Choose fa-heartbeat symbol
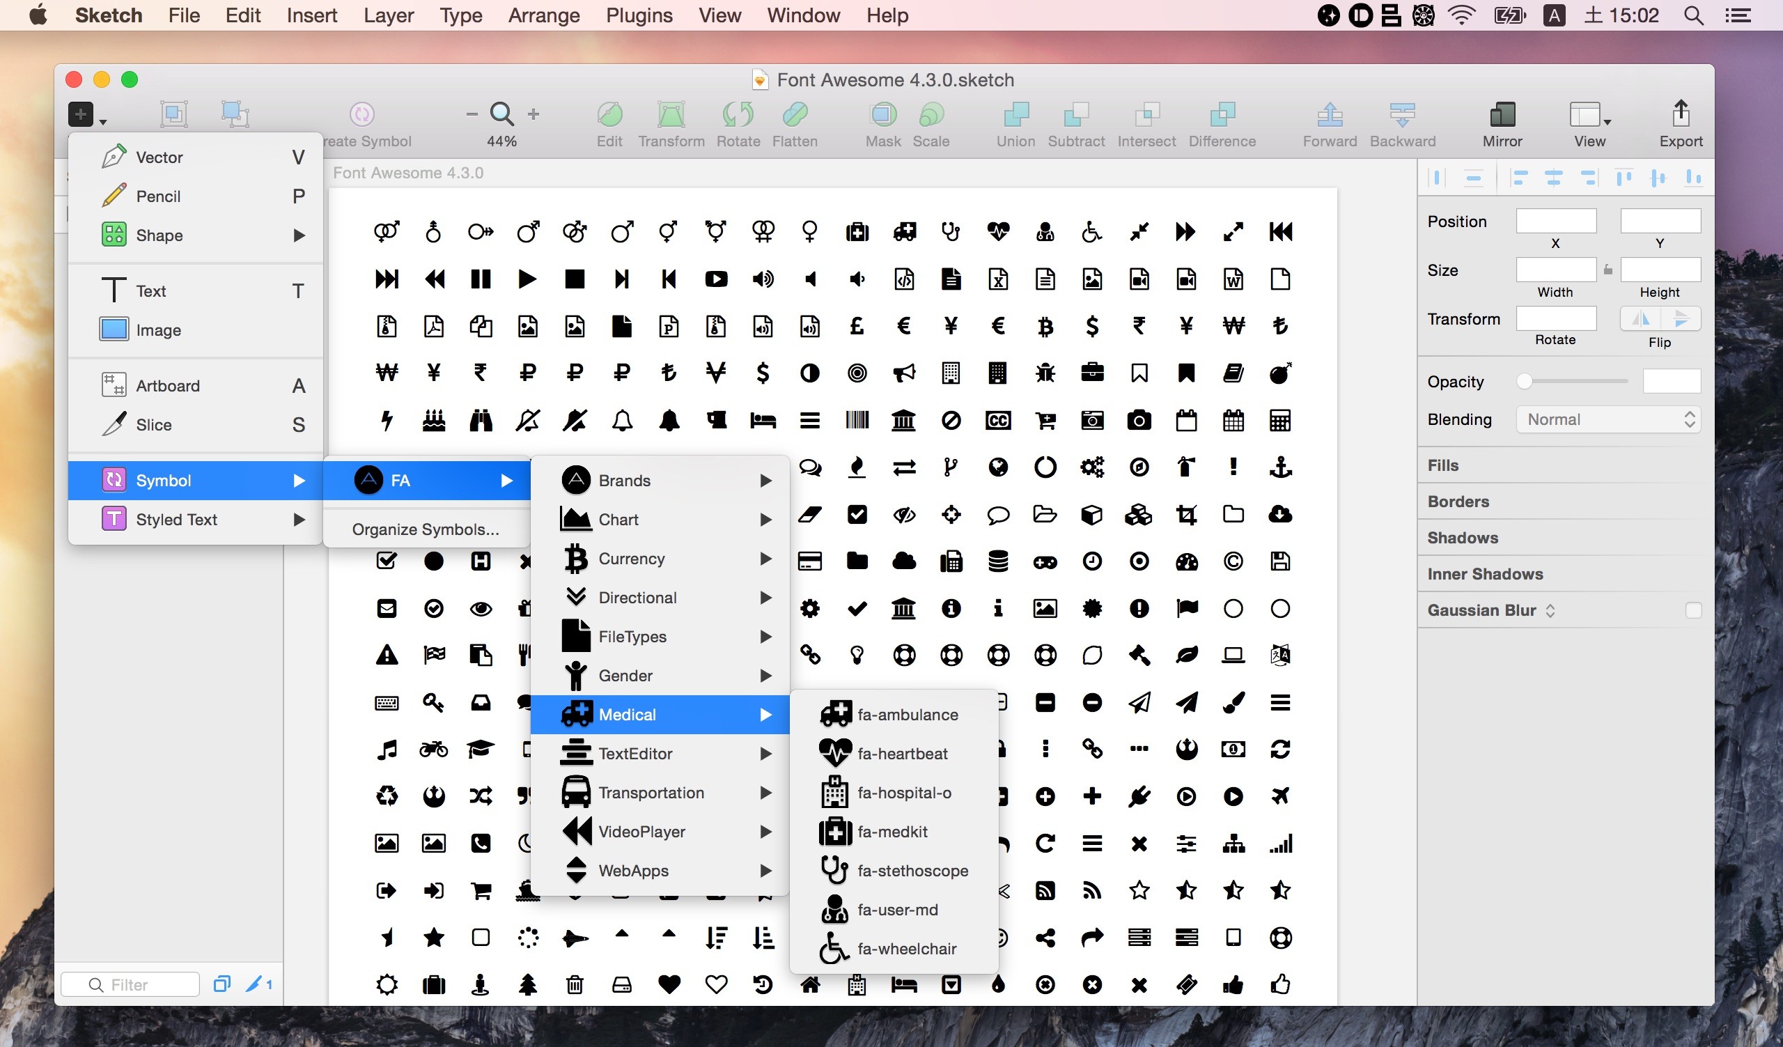 894,754
